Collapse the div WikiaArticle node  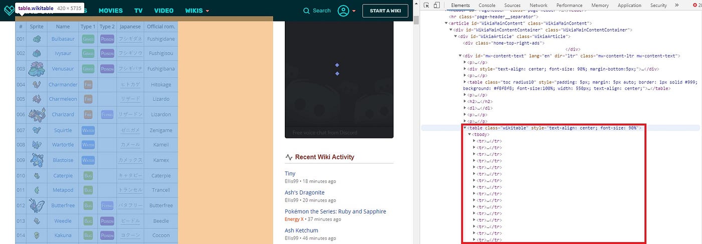[455, 36]
